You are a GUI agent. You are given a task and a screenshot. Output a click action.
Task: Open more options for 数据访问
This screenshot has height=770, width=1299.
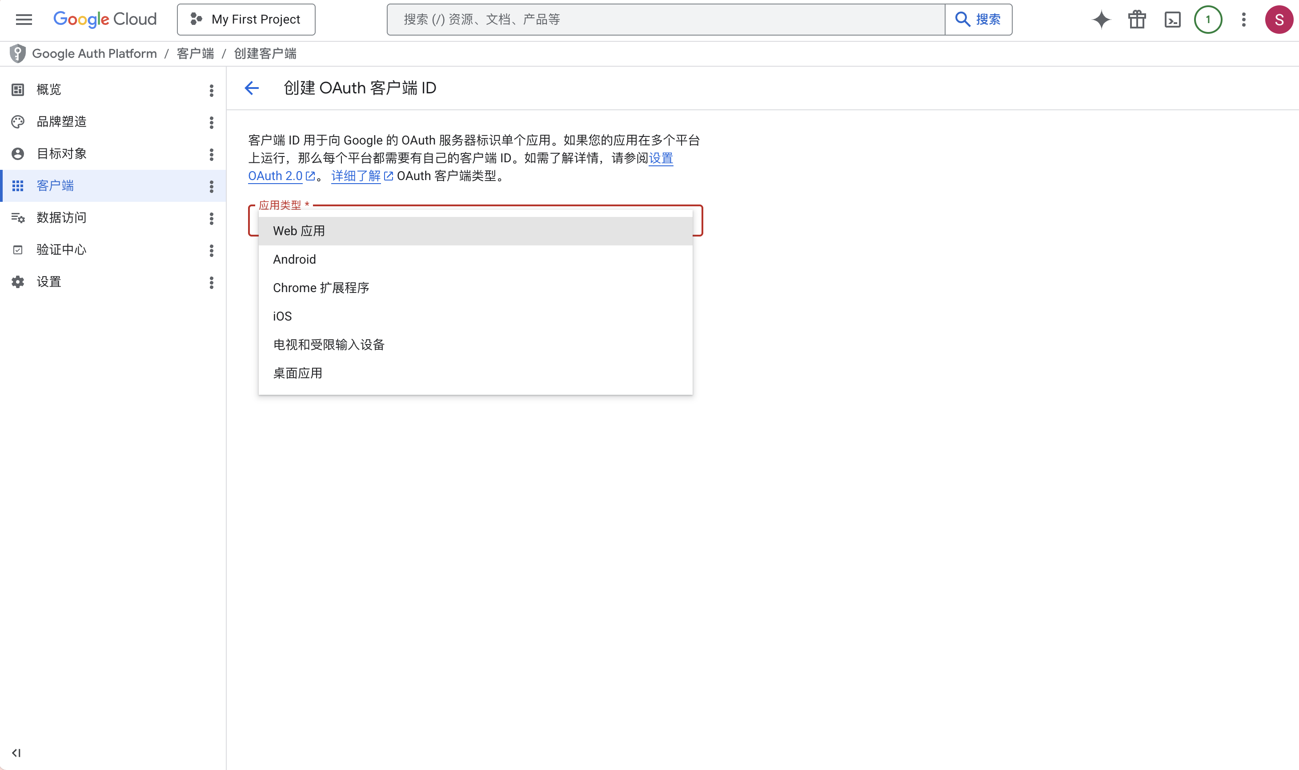coord(211,219)
